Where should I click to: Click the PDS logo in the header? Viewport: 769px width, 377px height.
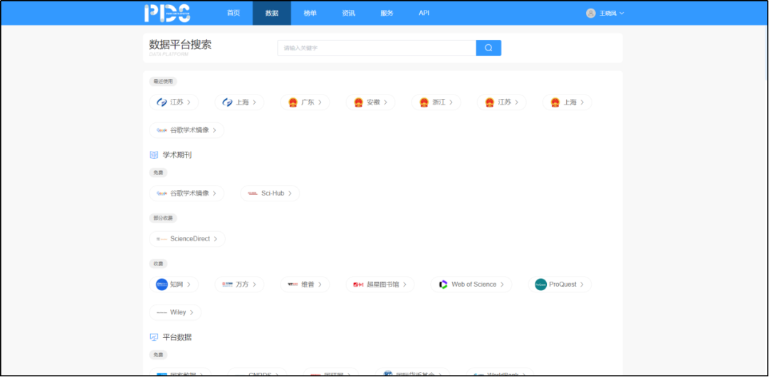(167, 14)
